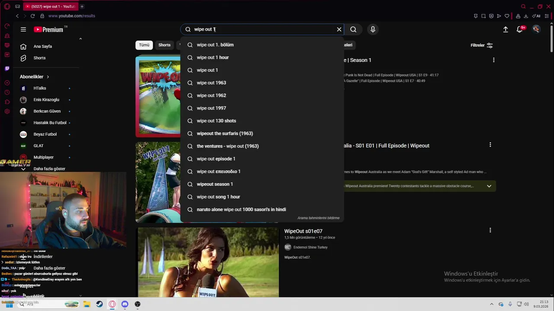Open GX Corner gamepad icon in tab bar
554x311 pixels.
pos(17,6)
